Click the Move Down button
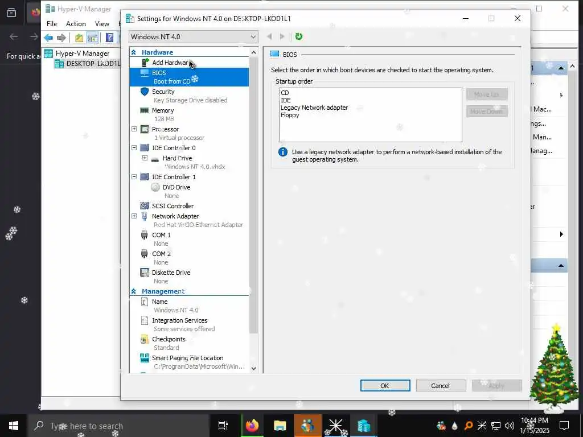This screenshot has width=583, height=437. [487, 111]
